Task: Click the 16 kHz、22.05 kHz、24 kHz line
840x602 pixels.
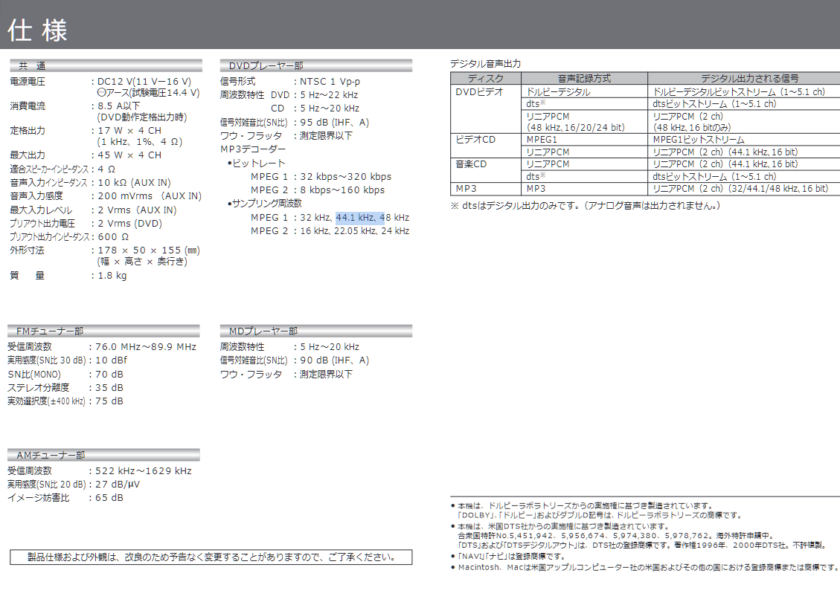Action: tap(355, 230)
